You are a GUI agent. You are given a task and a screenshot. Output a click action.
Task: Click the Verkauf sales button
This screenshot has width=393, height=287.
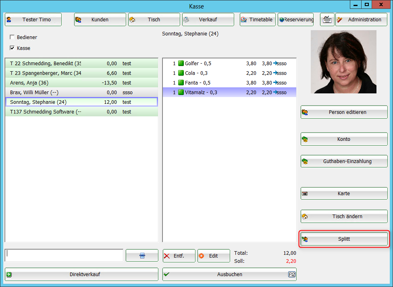tap(208, 19)
